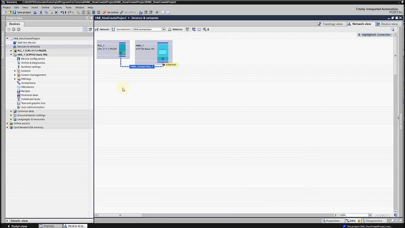
Task: Click the Open project folder icon
Action: pos(10,12)
